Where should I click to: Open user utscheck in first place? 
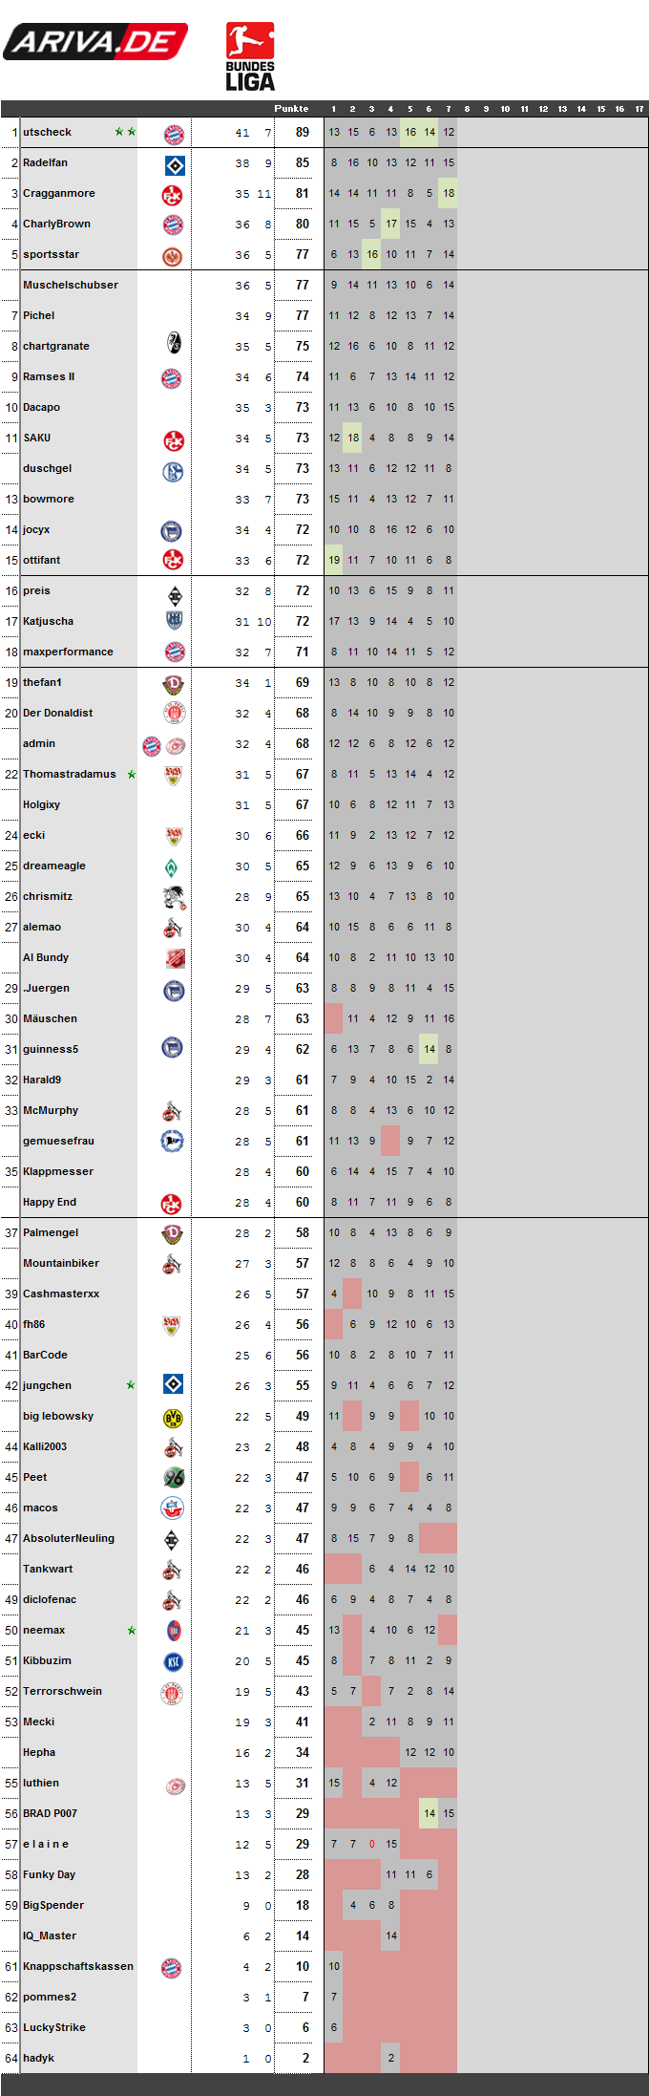pyautogui.click(x=47, y=132)
